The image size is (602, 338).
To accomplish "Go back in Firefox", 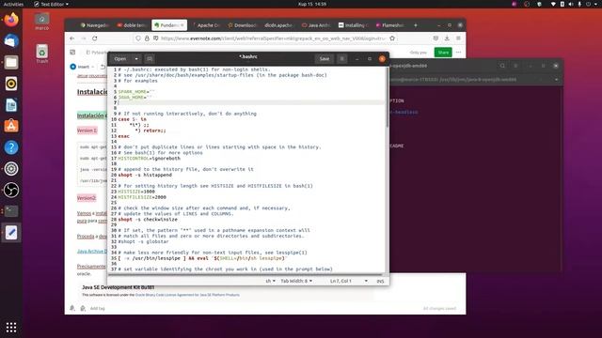I will click(71, 38).
